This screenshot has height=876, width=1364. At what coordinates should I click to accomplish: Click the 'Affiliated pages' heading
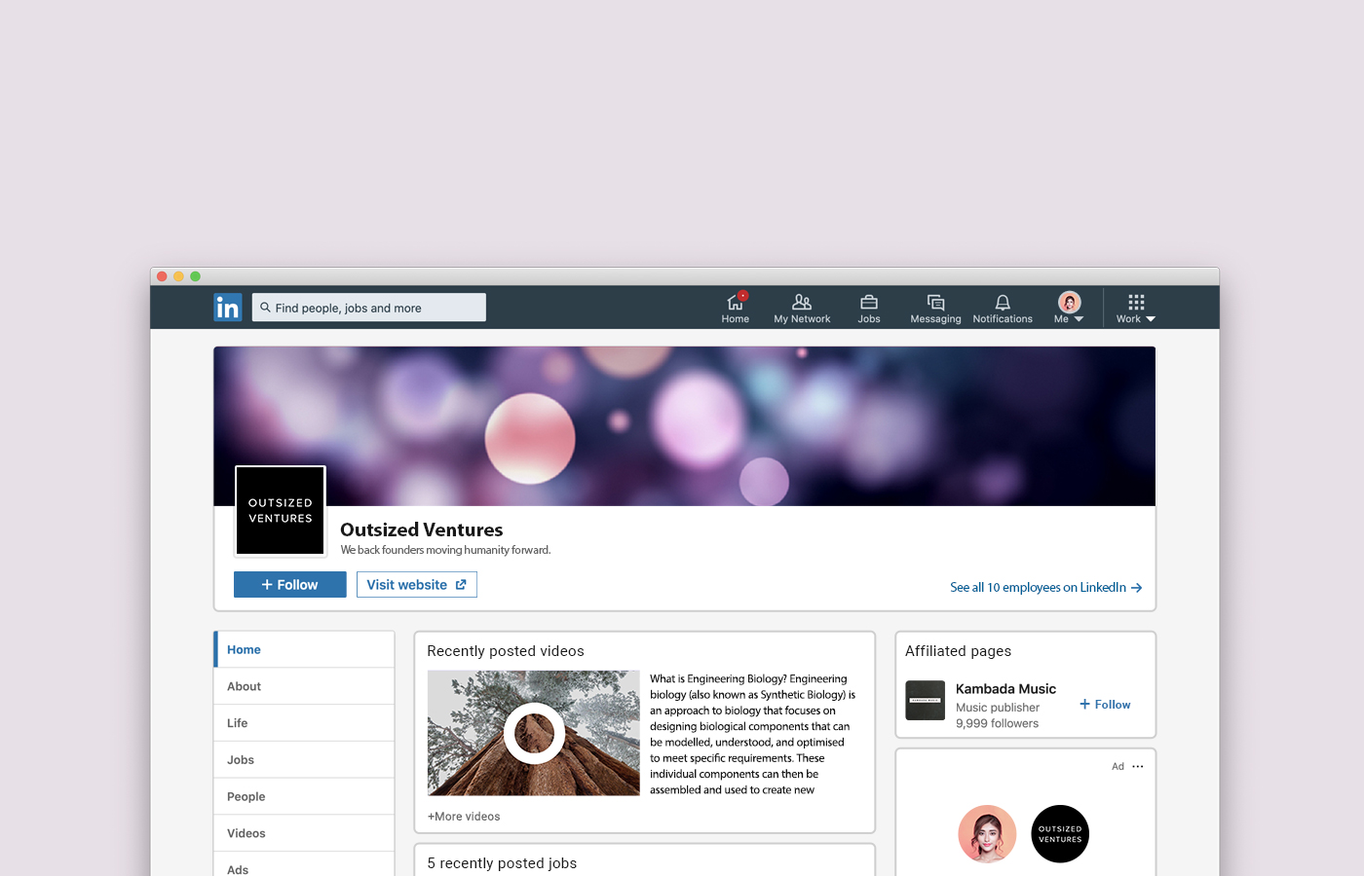[x=958, y=651]
